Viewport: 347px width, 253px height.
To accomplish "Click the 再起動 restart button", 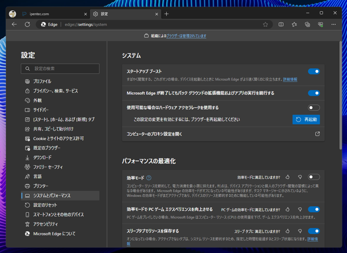I will click(x=306, y=119).
